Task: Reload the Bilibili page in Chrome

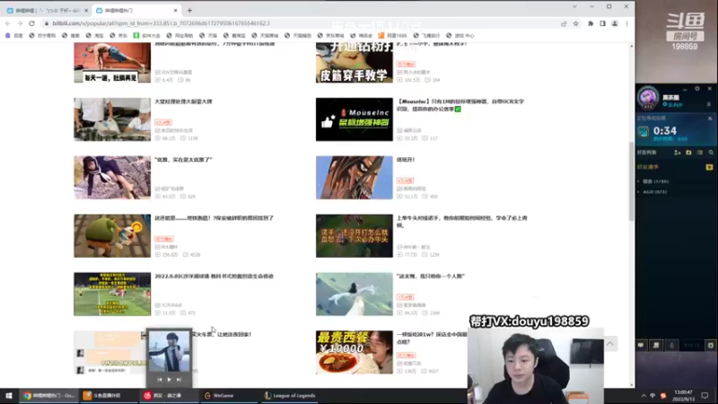Action: click(x=31, y=23)
